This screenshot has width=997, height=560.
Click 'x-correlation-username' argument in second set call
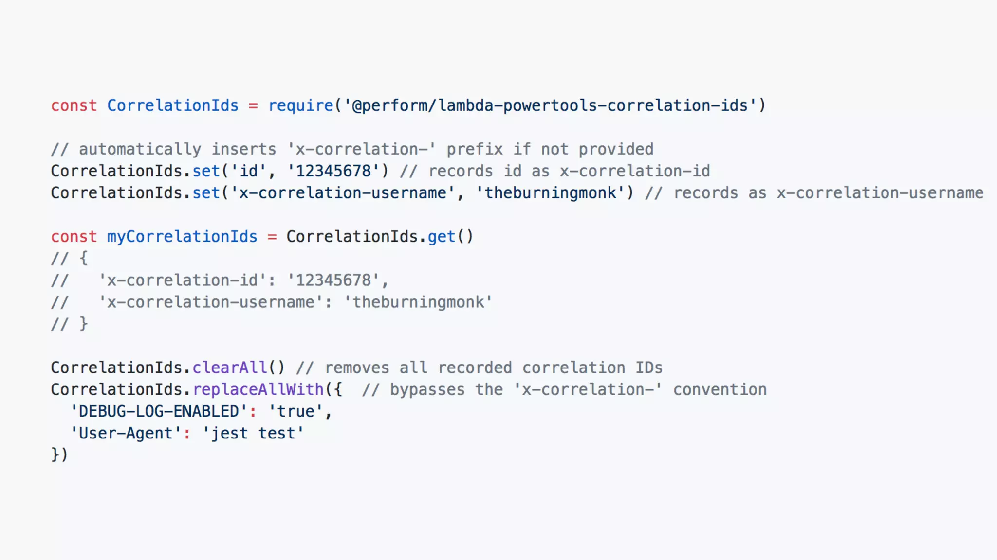(x=343, y=193)
